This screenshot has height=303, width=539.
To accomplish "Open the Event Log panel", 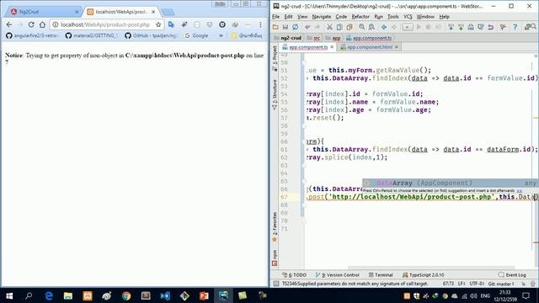I will coord(513,275).
